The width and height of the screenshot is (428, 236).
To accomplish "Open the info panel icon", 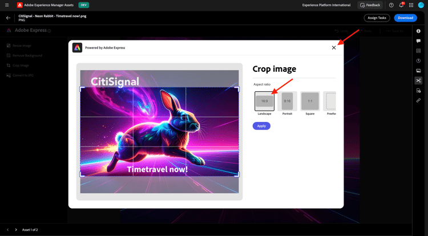I will [418, 31].
